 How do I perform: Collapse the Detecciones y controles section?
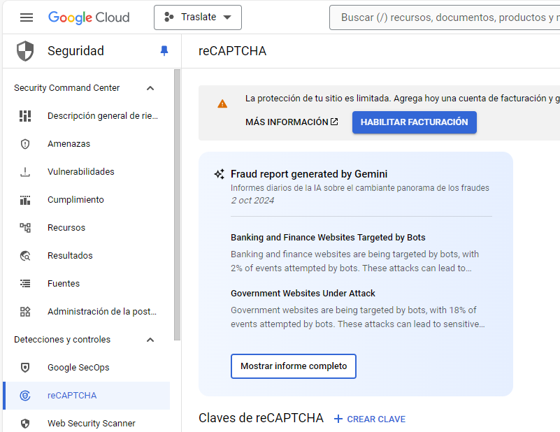(150, 340)
